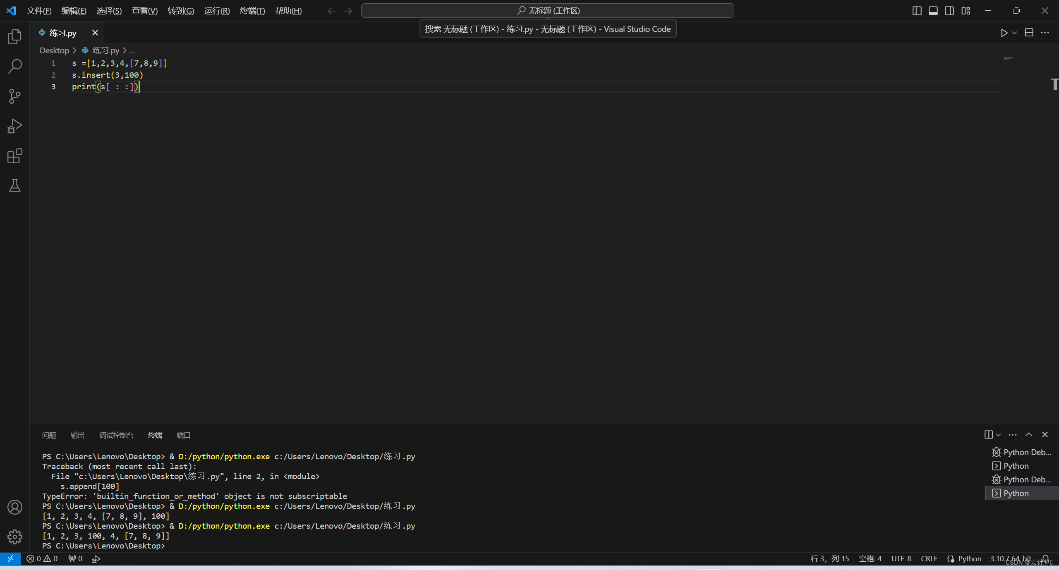Open the Extensions view
Viewport: 1059px width, 570px height.
pos(14,156)
